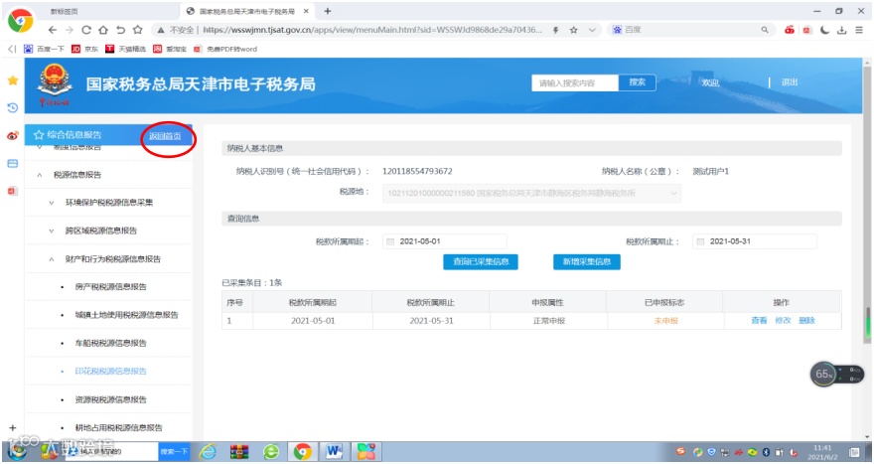Open history clock icon in sidebar
874x464 pixels.
(12, 107)
